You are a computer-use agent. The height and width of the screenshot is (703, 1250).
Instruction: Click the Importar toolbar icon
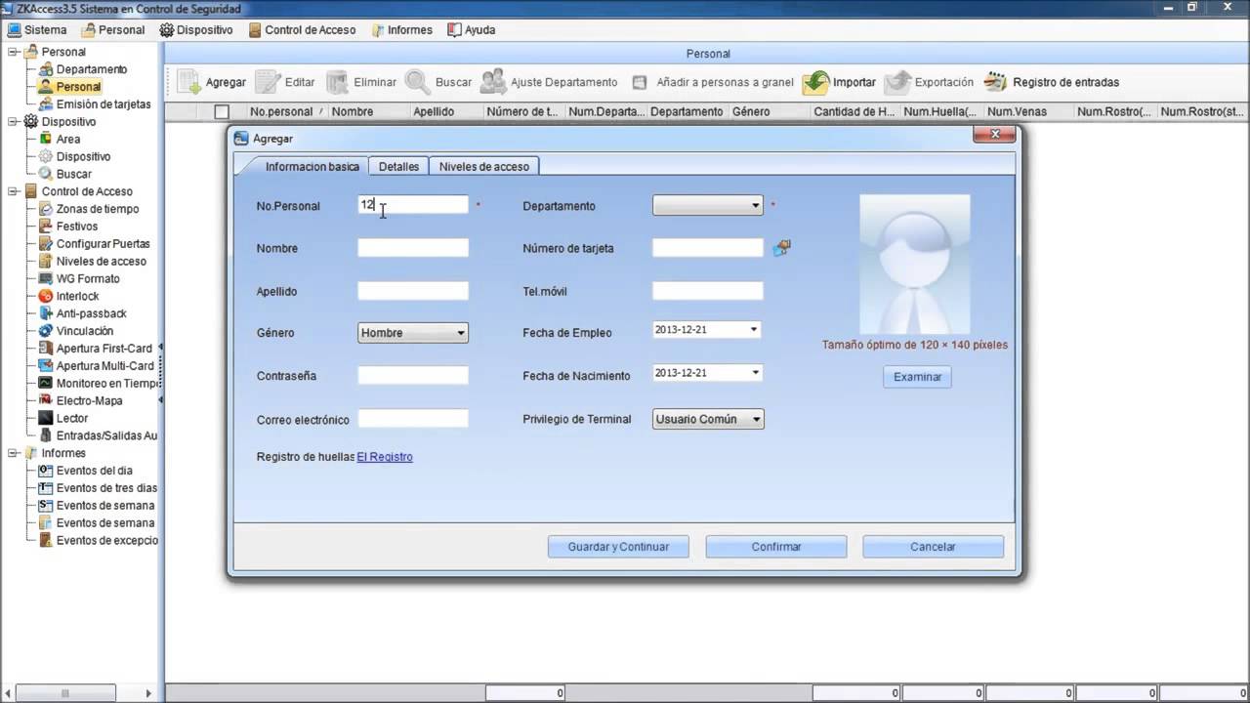coord(815,82)
